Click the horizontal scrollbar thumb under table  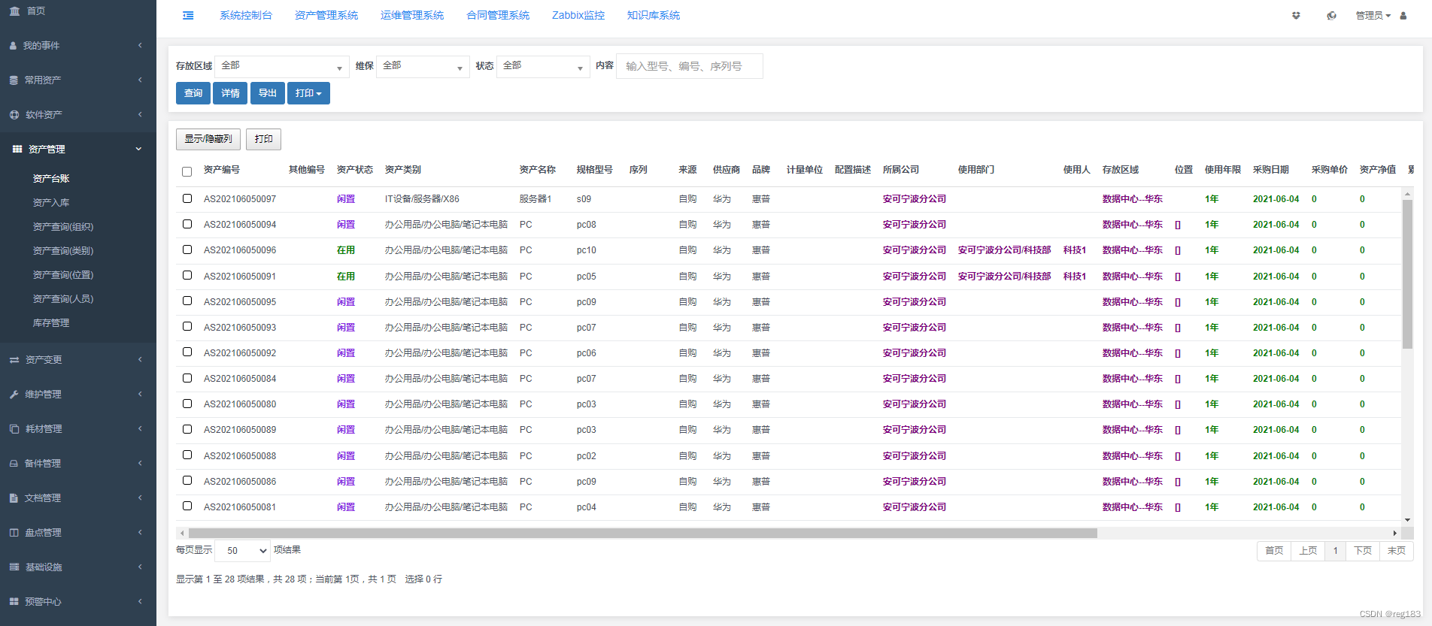point(642,533)
